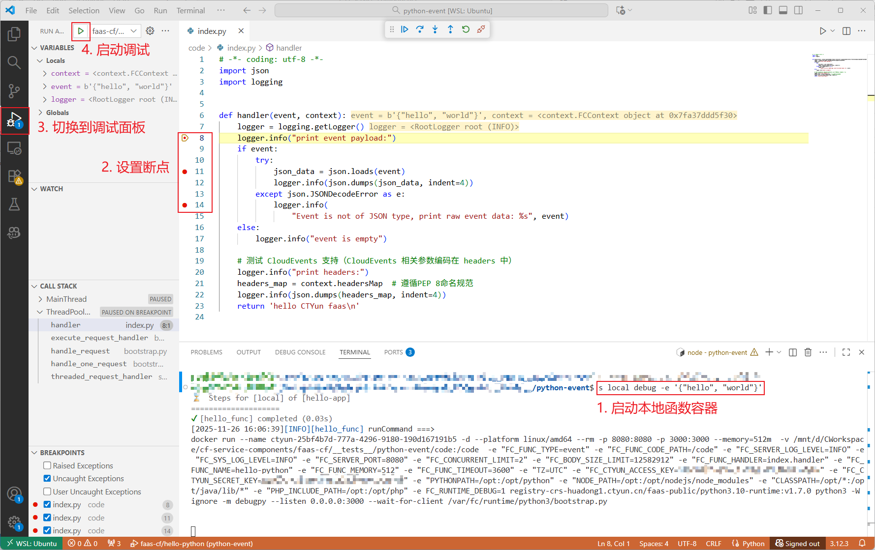
Task: Enable User Uncaught Exceptions checkbox
Action: (47, 492)
